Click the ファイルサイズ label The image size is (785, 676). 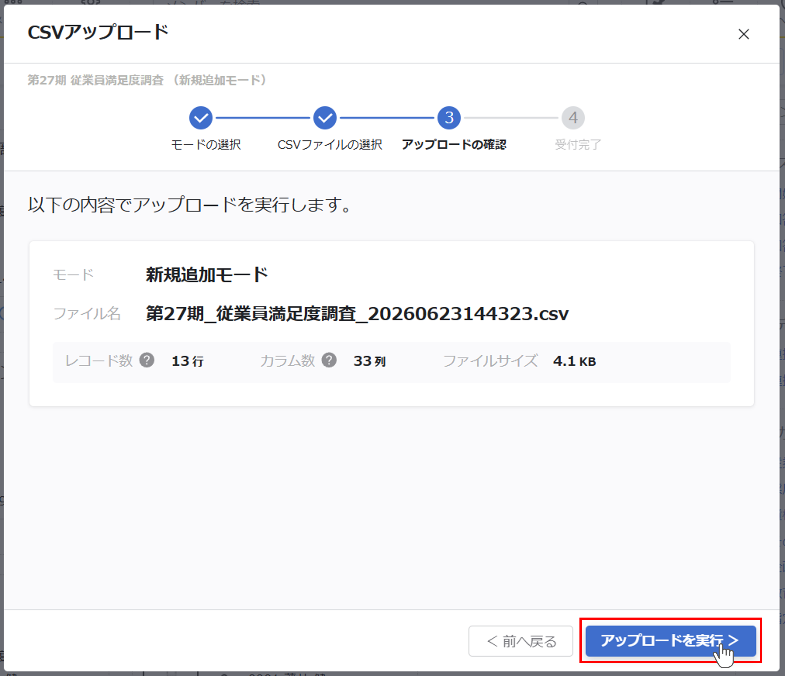click(490, 361)
